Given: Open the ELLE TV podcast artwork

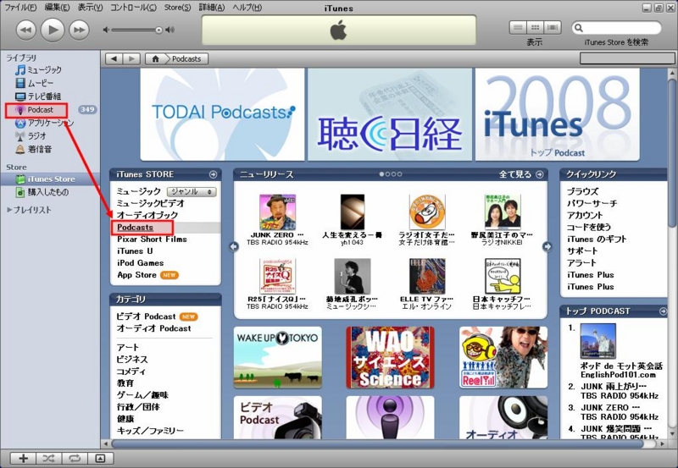Looking at the screenshot, I should point(427,276).
